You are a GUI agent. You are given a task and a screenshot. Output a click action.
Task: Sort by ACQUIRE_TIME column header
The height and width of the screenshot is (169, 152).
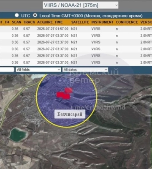click(50, 22)
